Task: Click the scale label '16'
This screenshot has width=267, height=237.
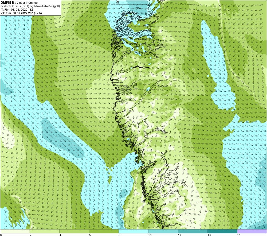Action: (239, 235)
